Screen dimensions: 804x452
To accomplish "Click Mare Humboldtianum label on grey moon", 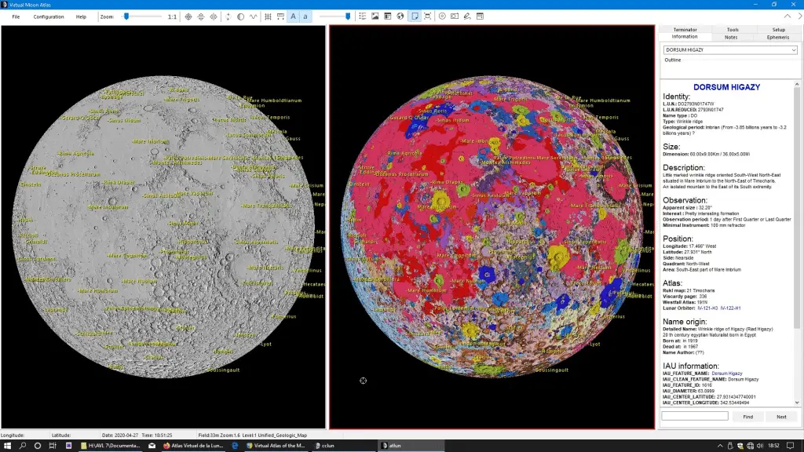I will (x=274, y=100).
